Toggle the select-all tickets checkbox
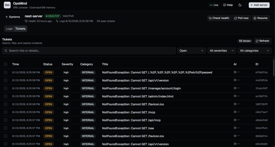Viewport: 275px width, 147px height. 5,64
